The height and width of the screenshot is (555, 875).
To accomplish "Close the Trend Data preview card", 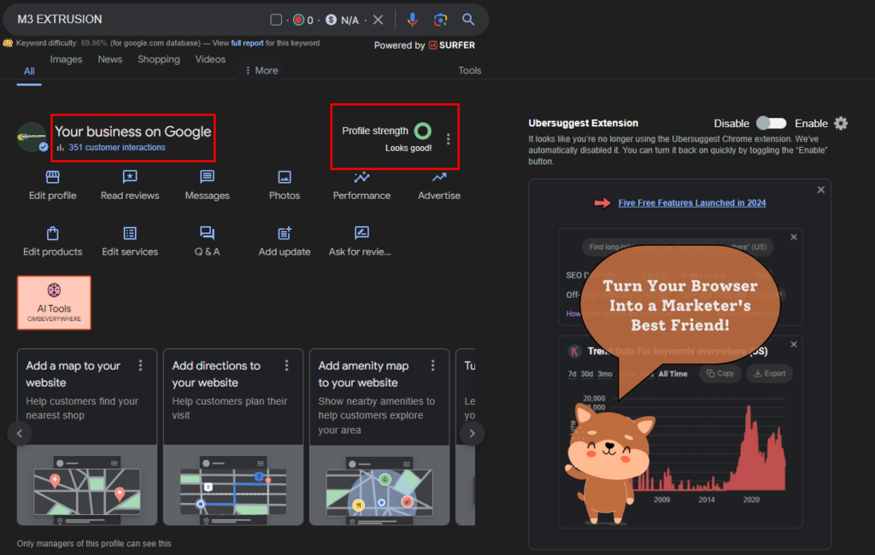I will 794,345.
